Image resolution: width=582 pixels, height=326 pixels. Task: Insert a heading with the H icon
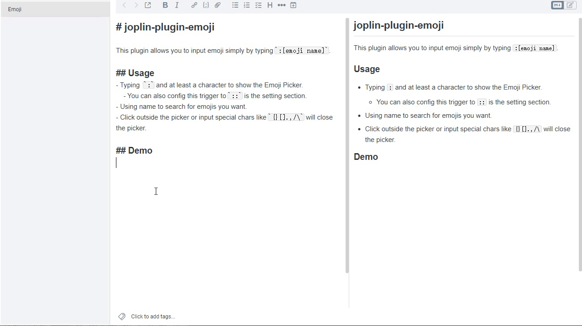point(270,5)
